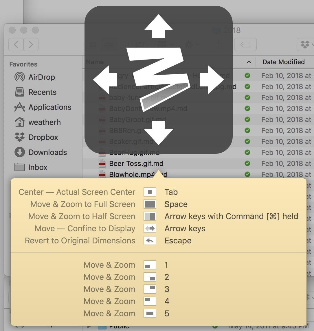Sort by Date Modified column
This screenshot has width=314, height=331.
pyautogui.click(x=283, y=62)
